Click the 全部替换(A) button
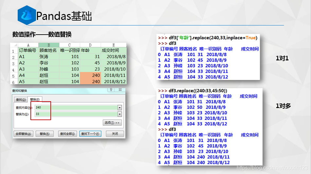The image size is (311, 174). point(23,134)
